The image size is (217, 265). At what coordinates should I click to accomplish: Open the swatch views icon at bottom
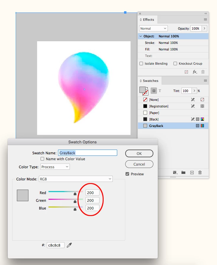click(x=175, y=172)
